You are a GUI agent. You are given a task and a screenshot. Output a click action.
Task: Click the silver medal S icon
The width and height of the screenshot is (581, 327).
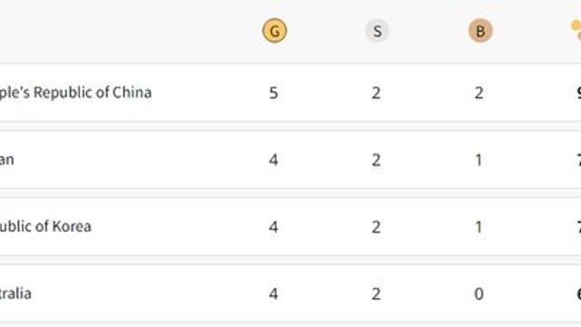(377, 31)
